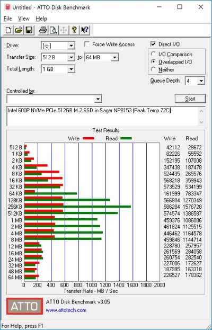
Task: Click 'ATTO Disk Benchmark v3.05' version text
Action: click(78, 302)
